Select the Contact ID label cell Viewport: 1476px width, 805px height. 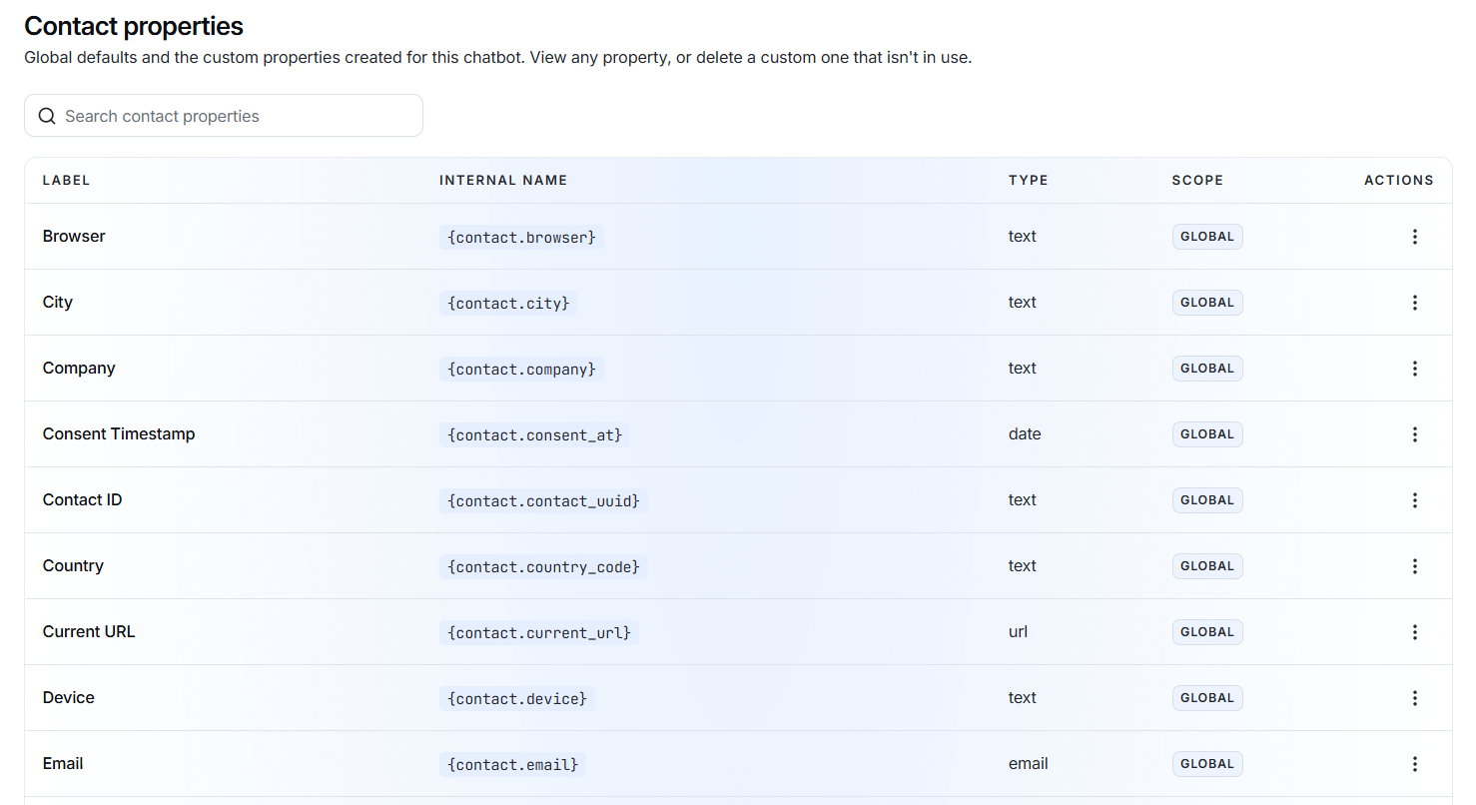pyautogui.click(x=83, y=500)
